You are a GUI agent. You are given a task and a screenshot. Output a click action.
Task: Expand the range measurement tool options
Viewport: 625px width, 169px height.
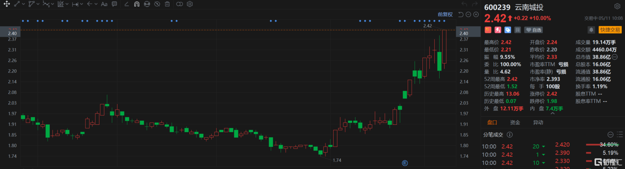click(81, 4)
